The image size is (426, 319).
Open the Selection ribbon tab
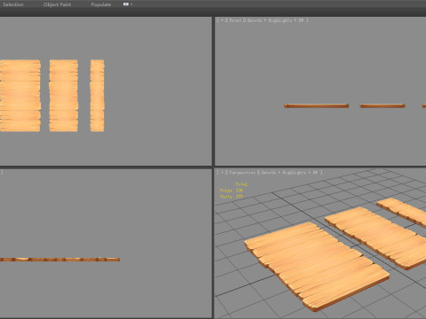[x=13, y=4]
